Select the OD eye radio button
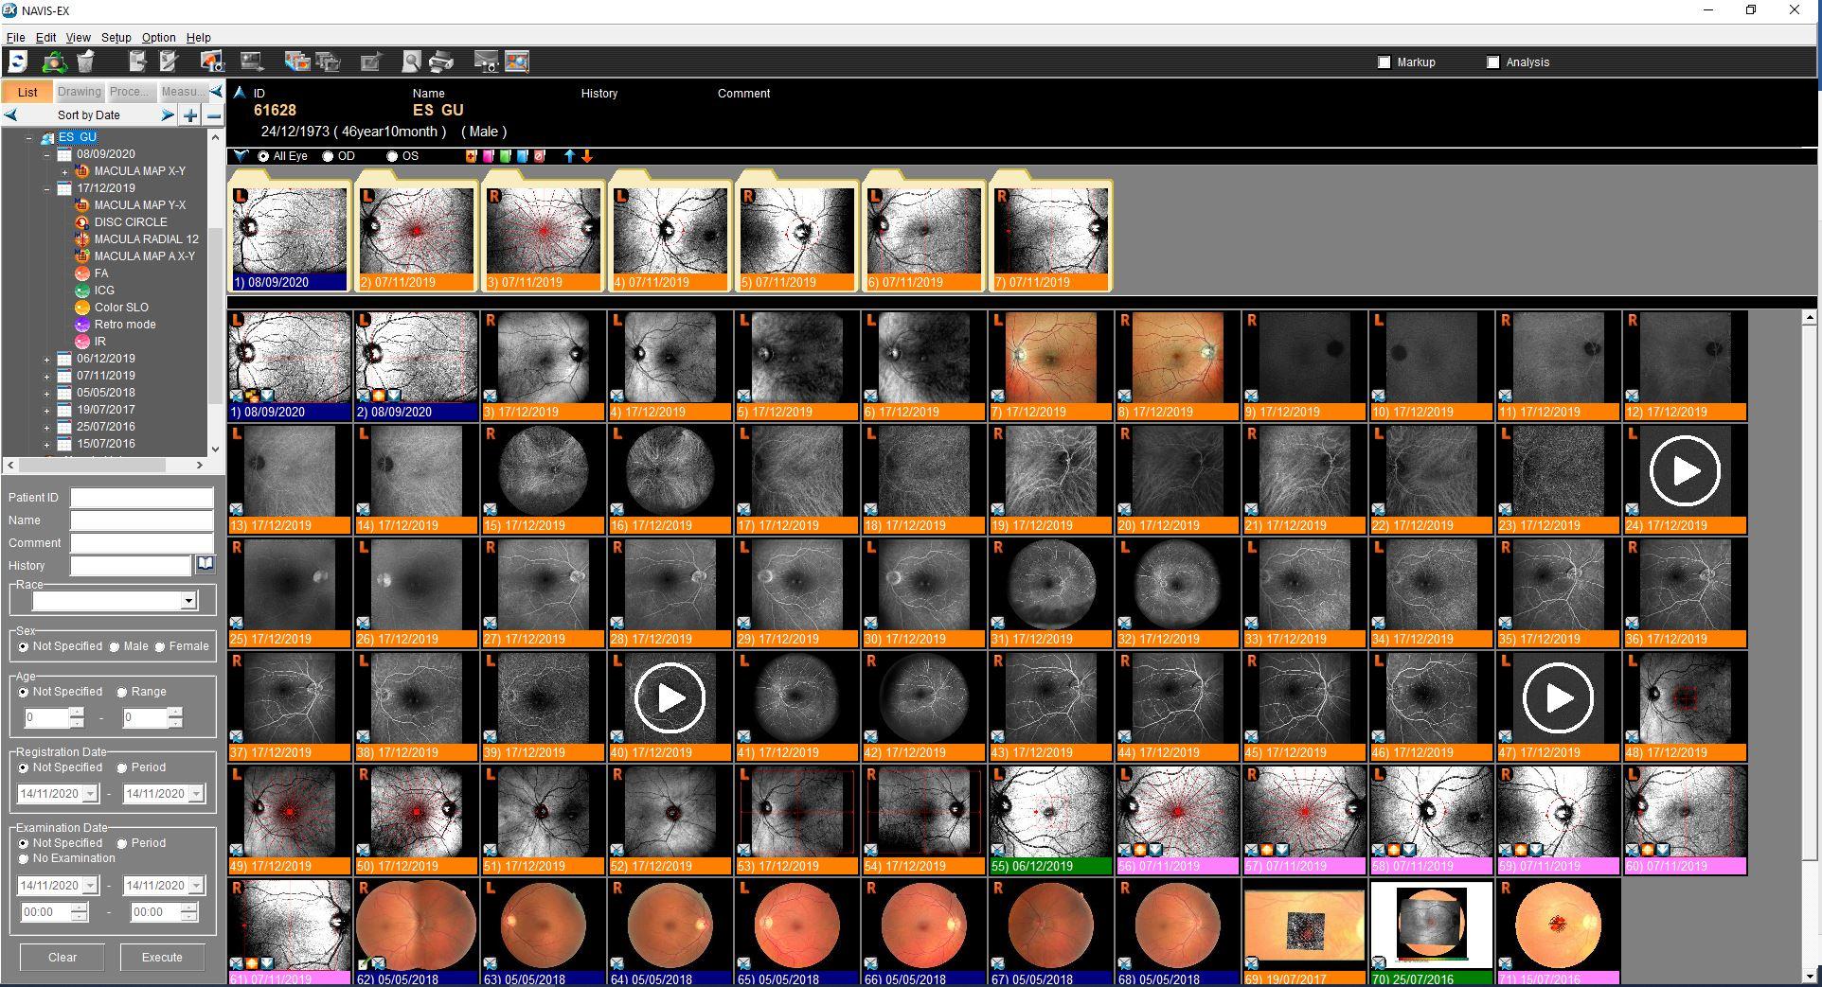This screenshot has height=987, width=1822. tap(329, 156)
